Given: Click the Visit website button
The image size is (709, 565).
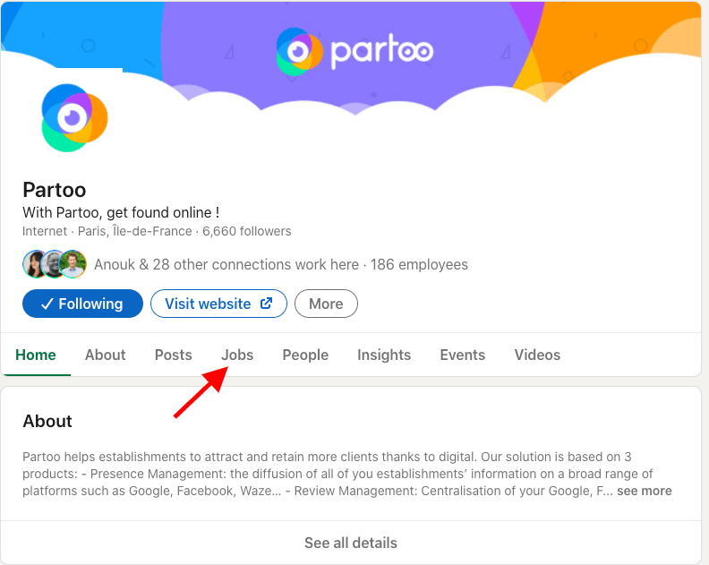Looking at the screenshot, I should pyautogui.click(x=218, y=304).
